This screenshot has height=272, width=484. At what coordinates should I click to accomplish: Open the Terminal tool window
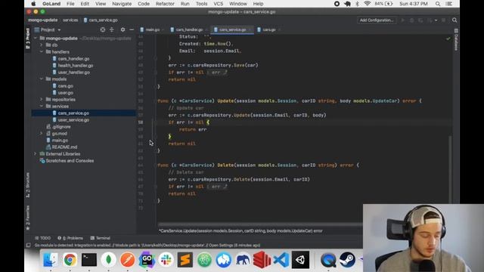coord(101,238)
